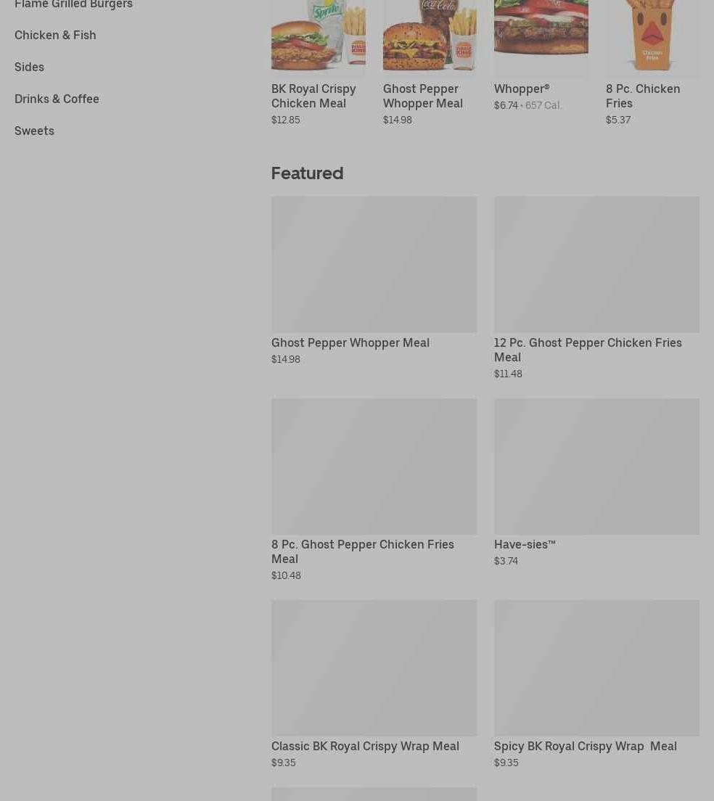Click BK Royal Crispy Chicken Meal photo
Image resolution: width=714 pixels, height=801 pixels.
319,37
